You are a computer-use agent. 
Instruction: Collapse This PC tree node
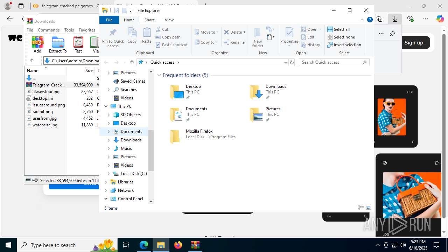click(x=106, y=106)
